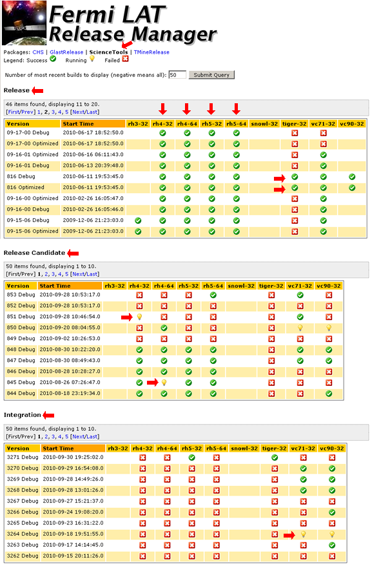Click the vc71-32 running icon for 3264 Debug
This screenshot has width=370, height=564.
point(303,534)
